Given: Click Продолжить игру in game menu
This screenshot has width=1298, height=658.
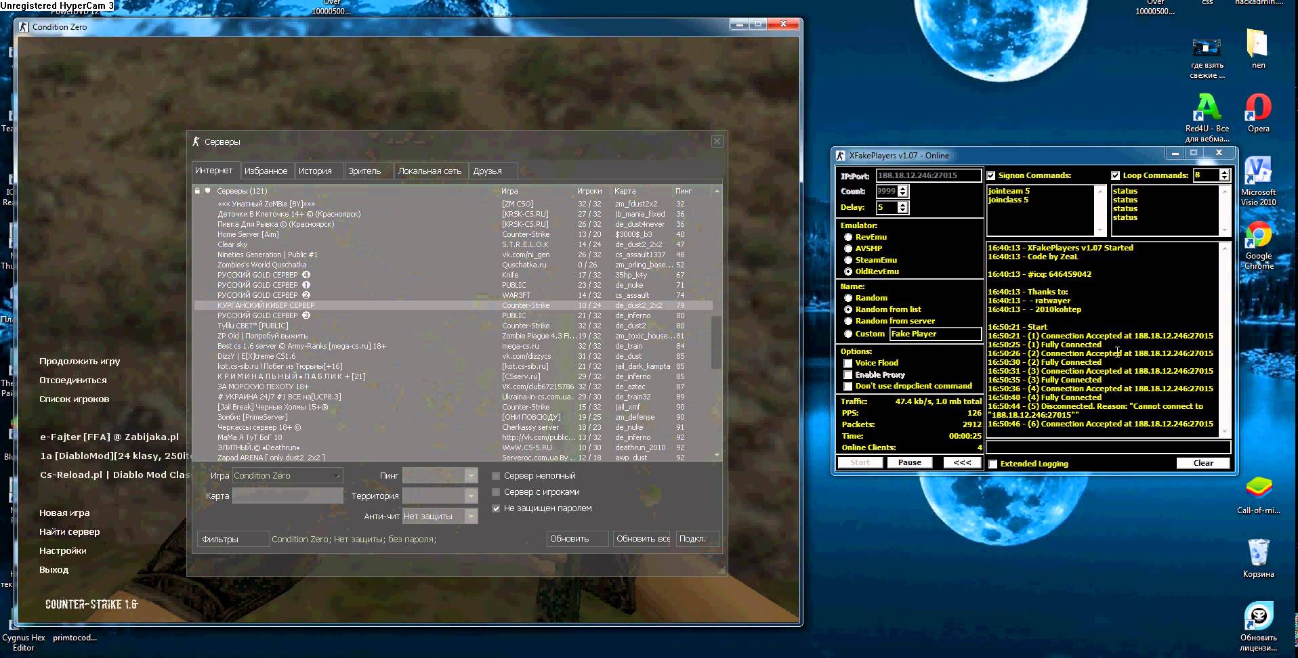Looking at the screenshot, I should coord(79,361).
